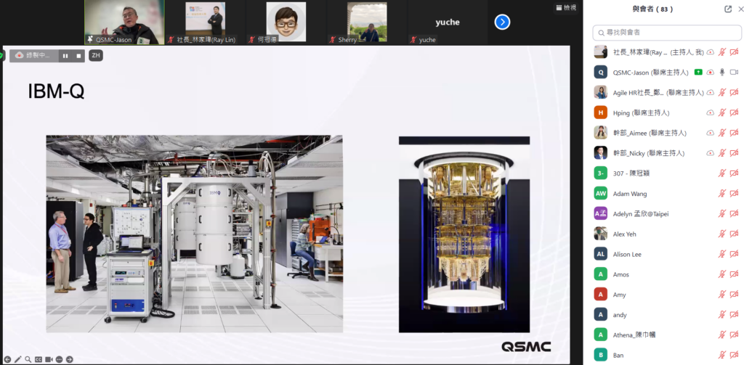The width and height of the screenshot is (744, 365).
Task: Click muted mic icon for Hping
Action: coord(722,112)
